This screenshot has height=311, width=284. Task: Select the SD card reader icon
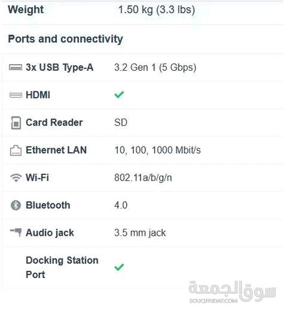(16, 122)
